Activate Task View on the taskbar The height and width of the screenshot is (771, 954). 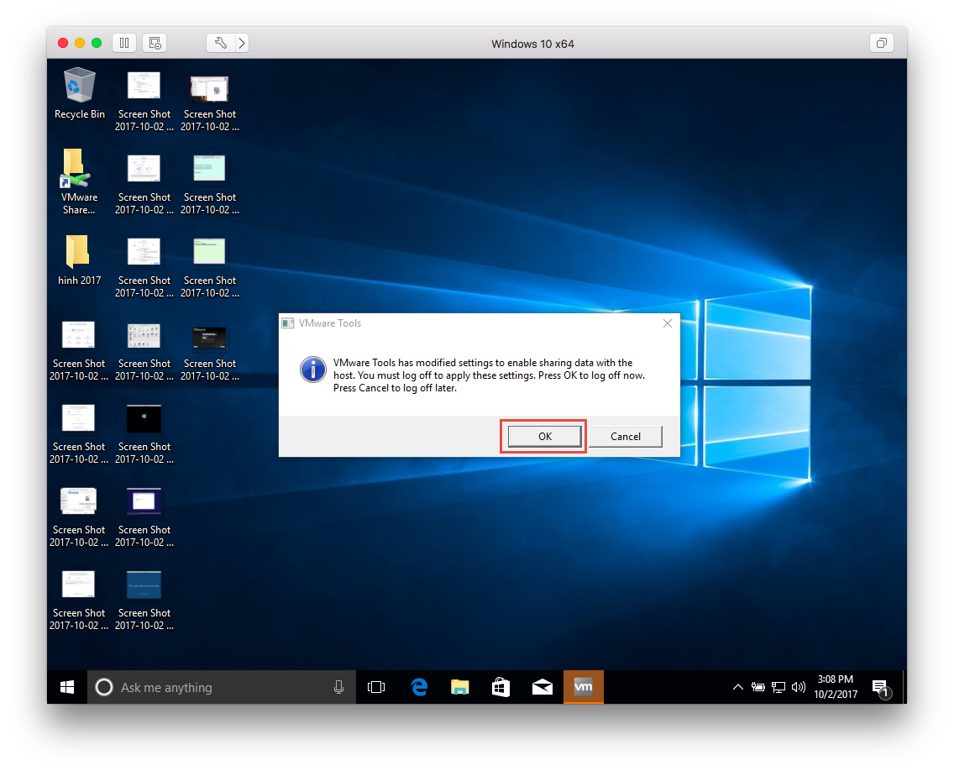pos(376,686)
